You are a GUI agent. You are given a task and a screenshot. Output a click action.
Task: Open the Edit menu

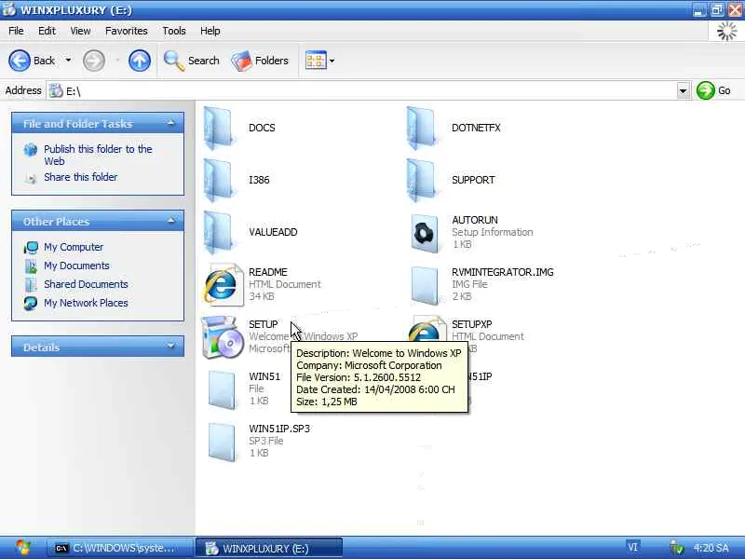47,31
